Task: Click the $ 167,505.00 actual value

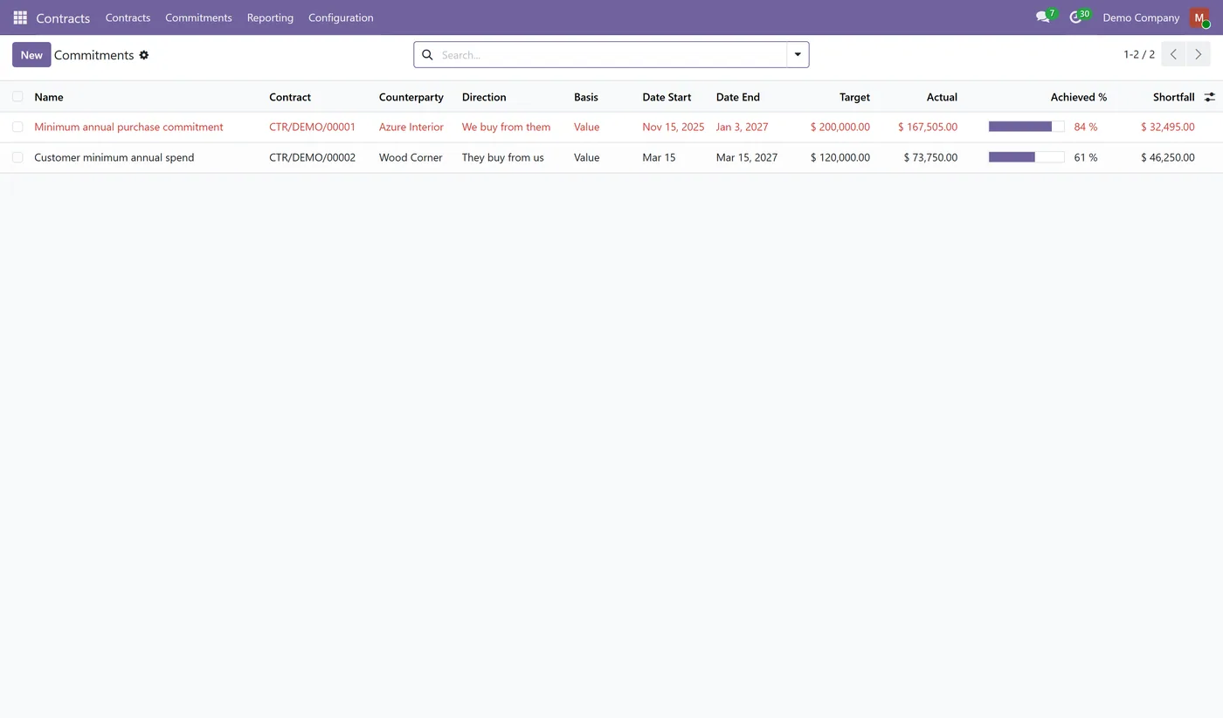Action: [928, 127]
